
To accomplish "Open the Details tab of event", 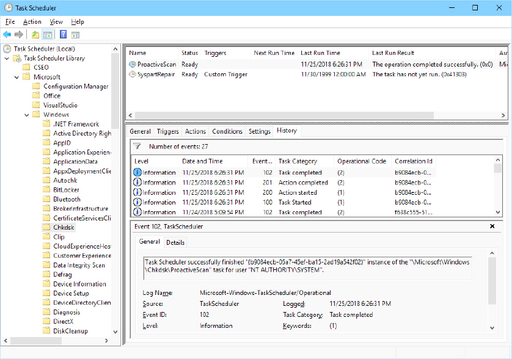I will pyautogui.click(x=175, y=242).
